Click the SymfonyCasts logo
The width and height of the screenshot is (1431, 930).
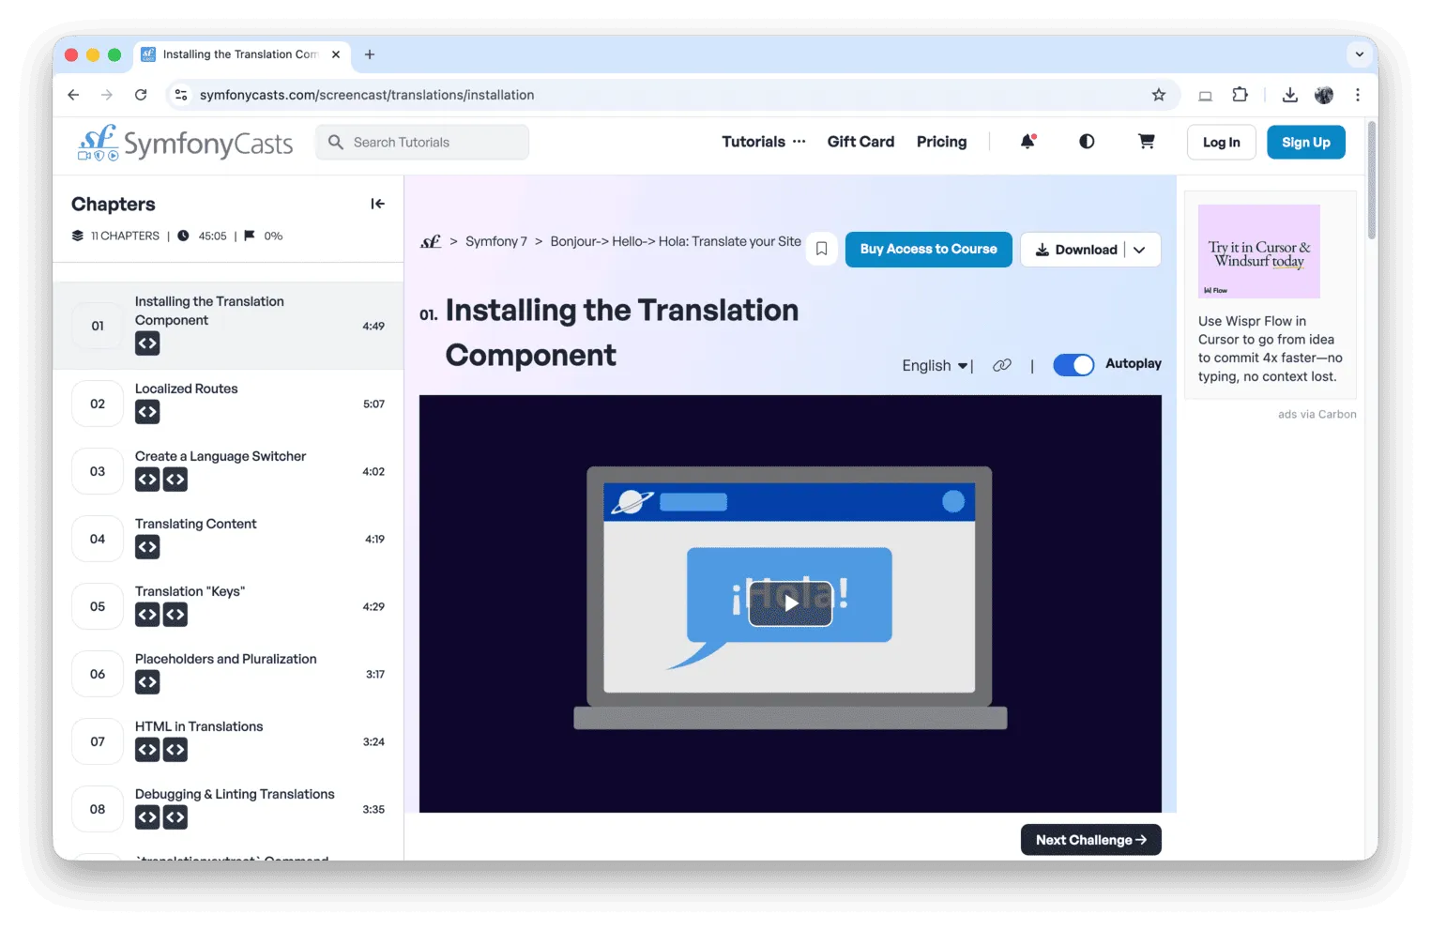tap(184, 142)
